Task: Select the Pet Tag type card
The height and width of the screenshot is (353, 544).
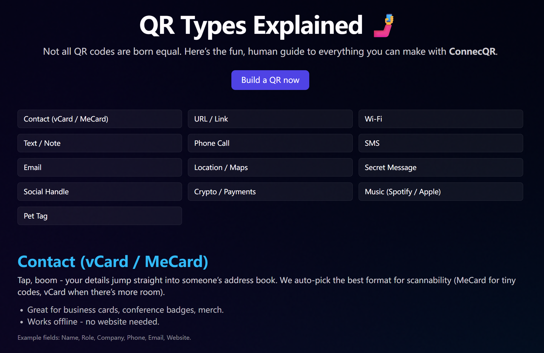Action: point(100,216)
